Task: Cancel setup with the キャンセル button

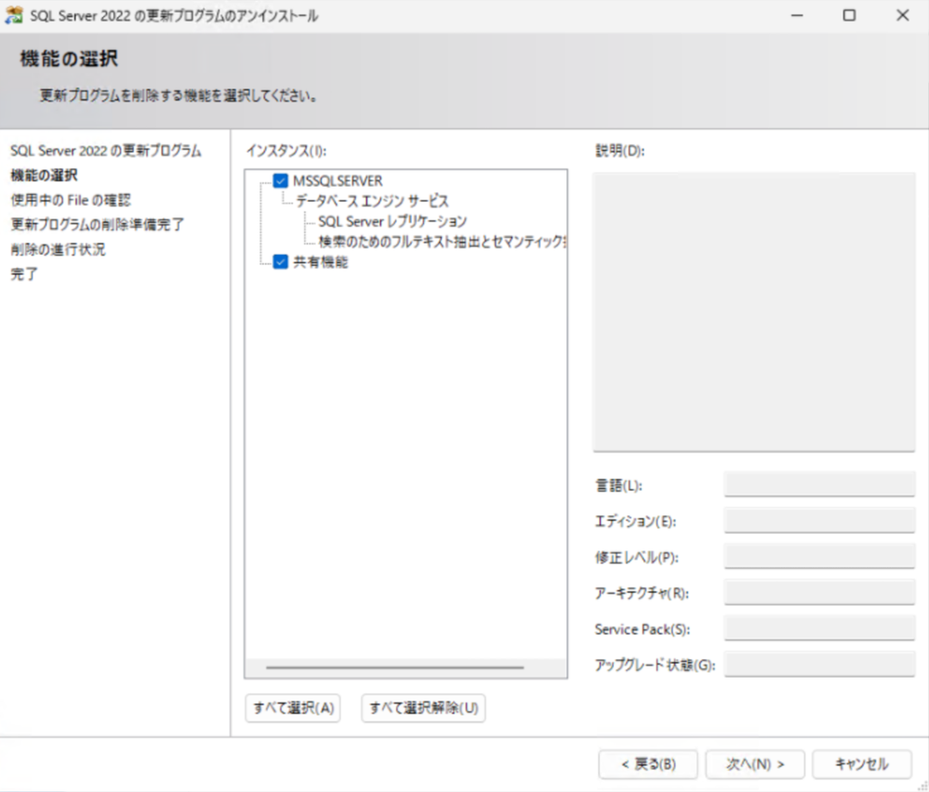Action: [x=861, y=764]
